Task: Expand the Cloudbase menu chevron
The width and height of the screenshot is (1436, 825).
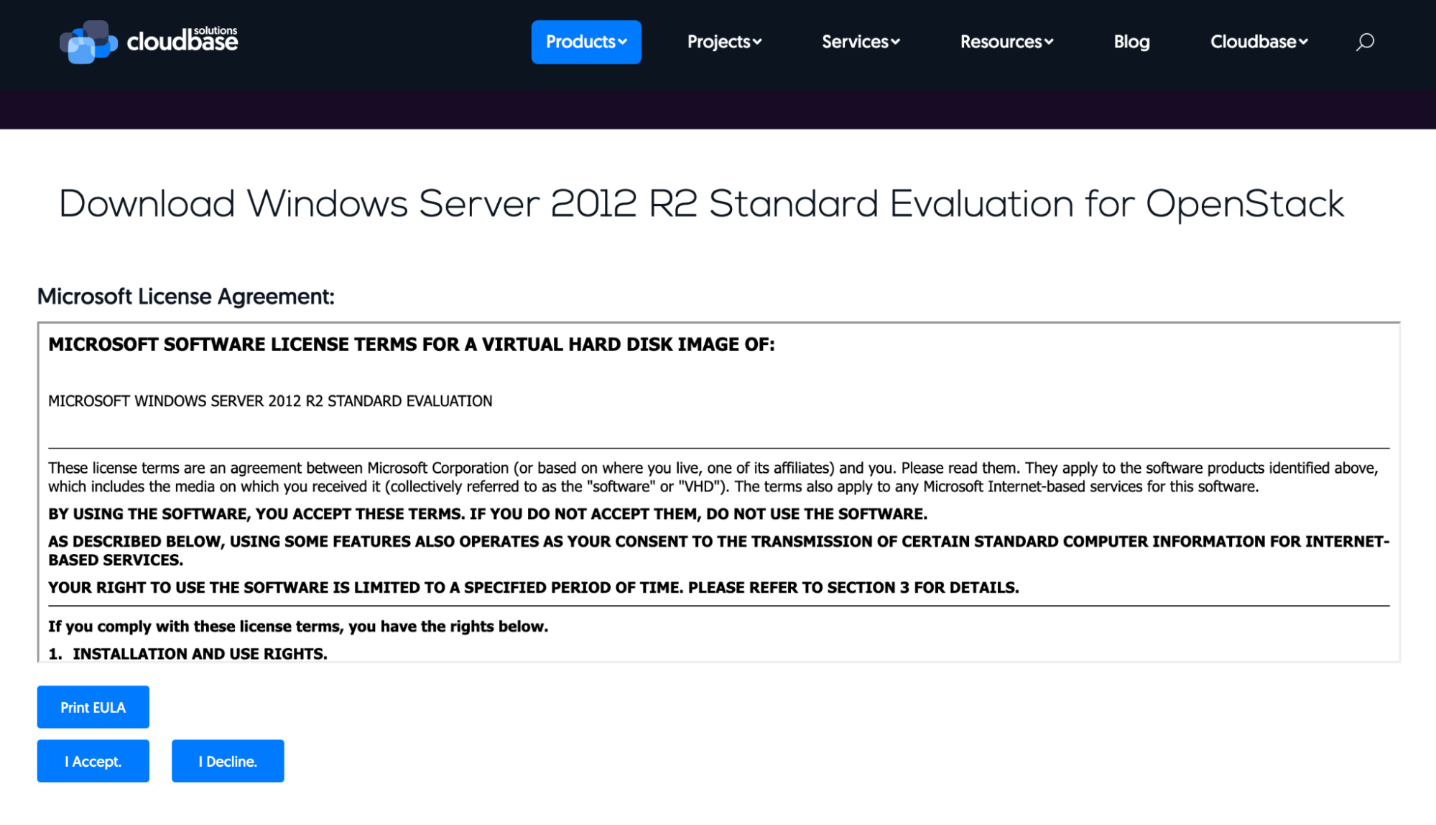Action: (x=1303, y=42)
